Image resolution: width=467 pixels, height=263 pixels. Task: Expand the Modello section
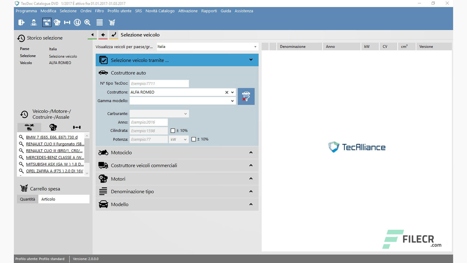pyautogui.click(x=251, y=204)
